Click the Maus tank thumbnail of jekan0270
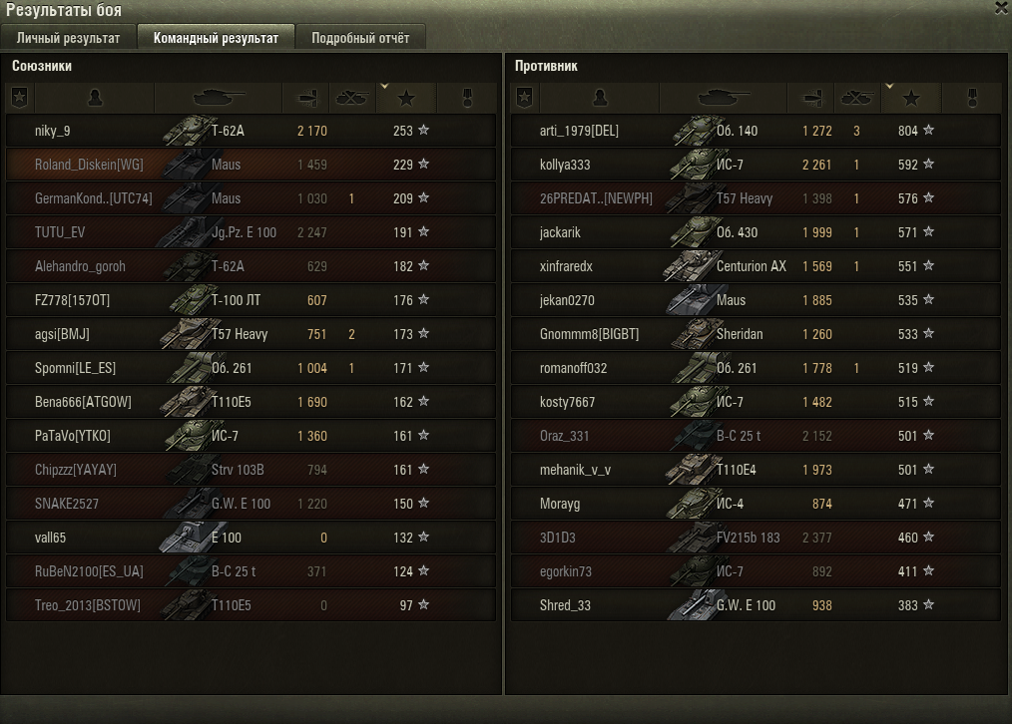Screen dimensions: 1012x724 click(690, 300)
